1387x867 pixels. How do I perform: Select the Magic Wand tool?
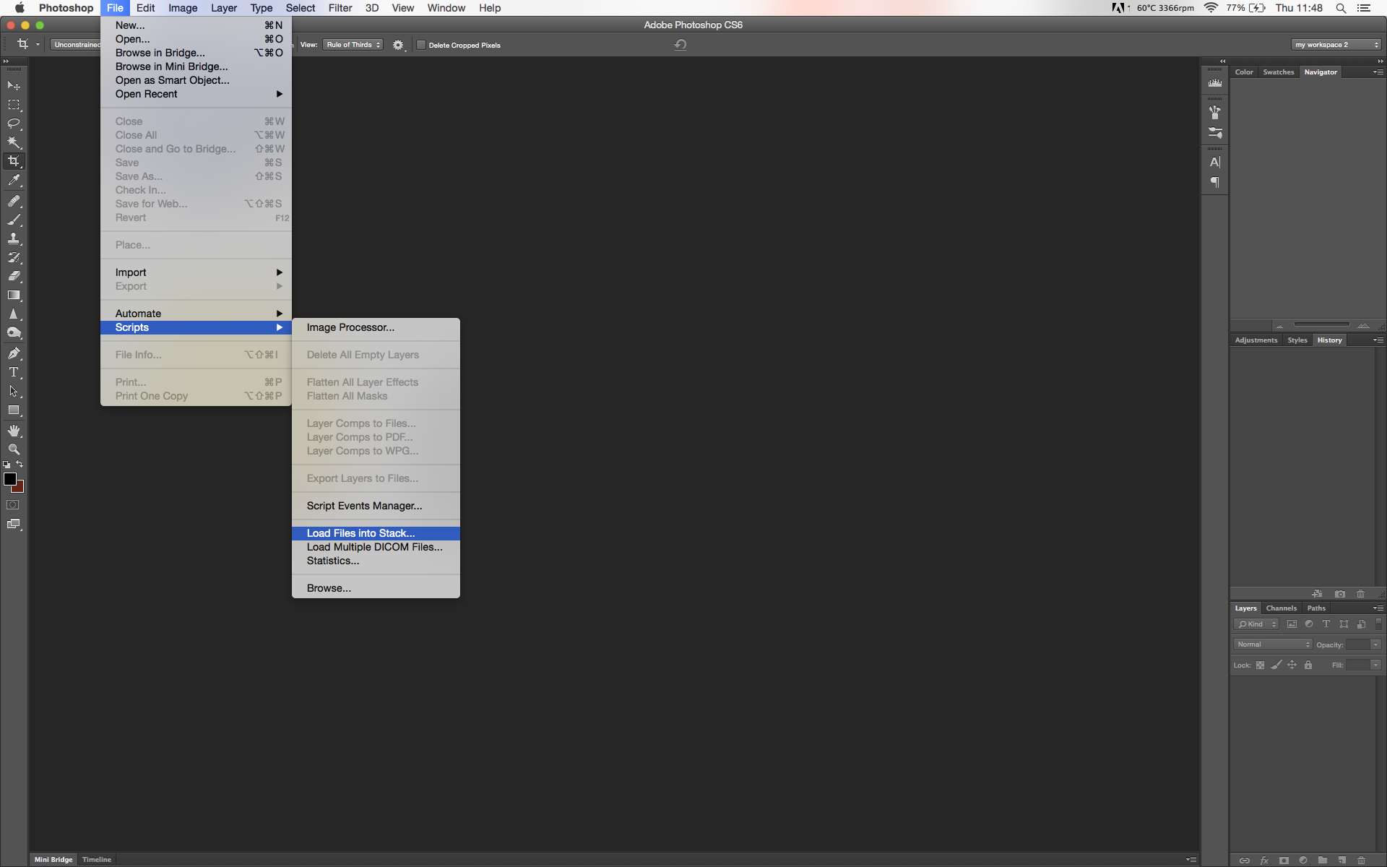pyautogui.click(x=14, y=142)
